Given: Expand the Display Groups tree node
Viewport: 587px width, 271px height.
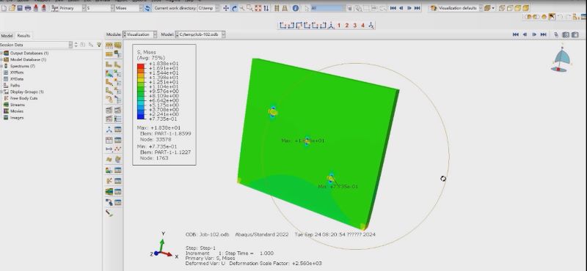Looking at the screenshot, I should (1, 92).
